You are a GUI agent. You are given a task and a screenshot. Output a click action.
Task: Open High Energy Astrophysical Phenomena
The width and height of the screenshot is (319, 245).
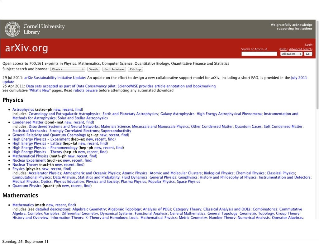click(229, 114)
